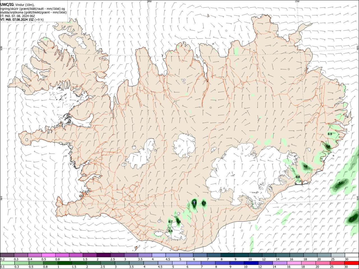Viewport: 359px width, 269px height.
Task: Click the 0.2 dull purple swatch, upper legend row
Action: click(x=7, y=255)
